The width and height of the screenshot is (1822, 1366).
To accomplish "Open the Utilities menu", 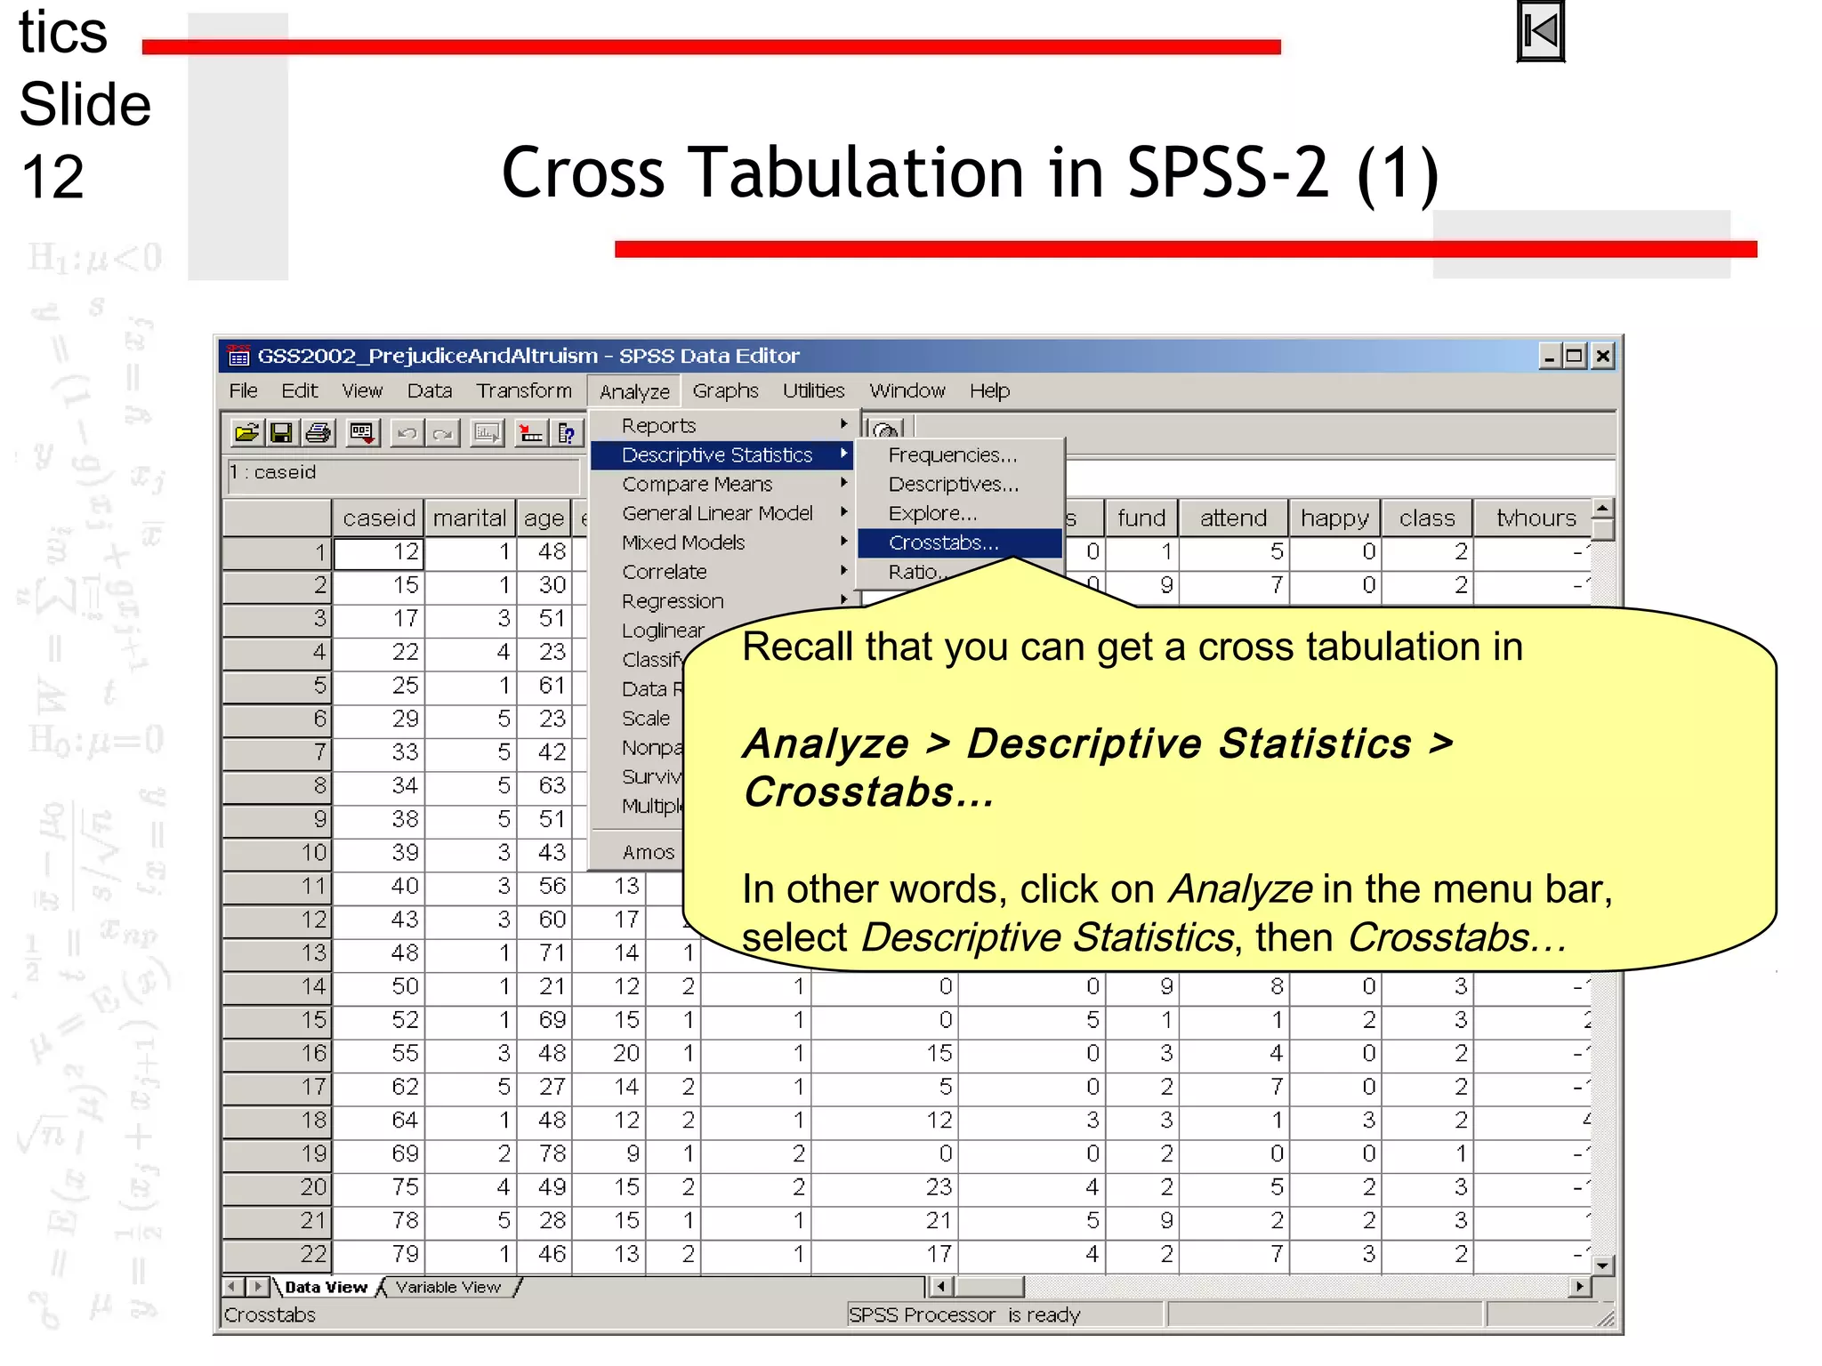I will [813, 390].
